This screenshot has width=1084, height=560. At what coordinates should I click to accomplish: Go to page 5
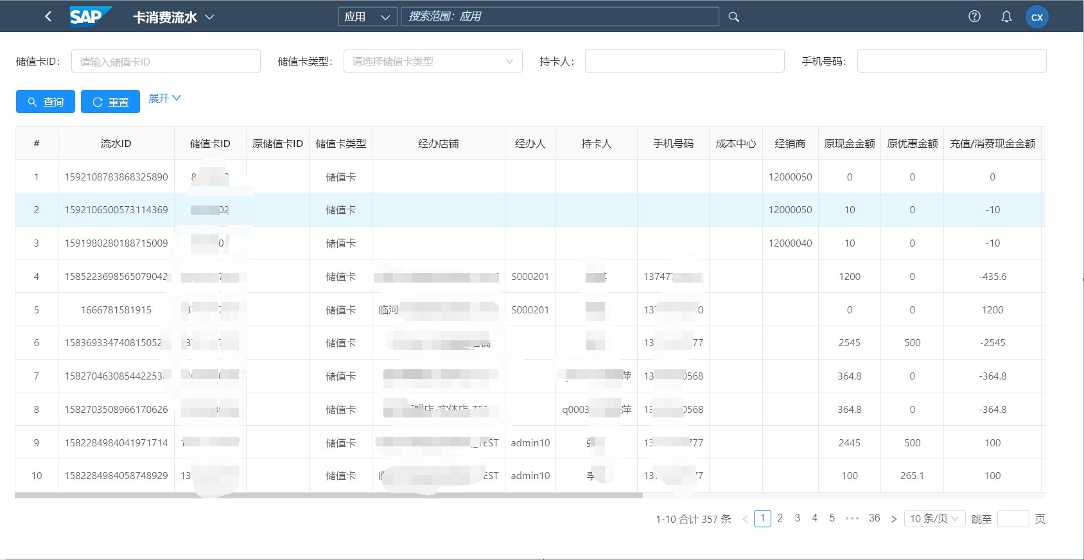pos(832,518)
